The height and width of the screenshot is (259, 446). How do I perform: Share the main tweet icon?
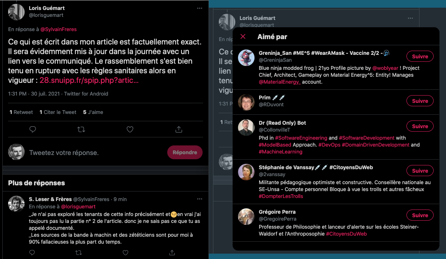(179, 130)
